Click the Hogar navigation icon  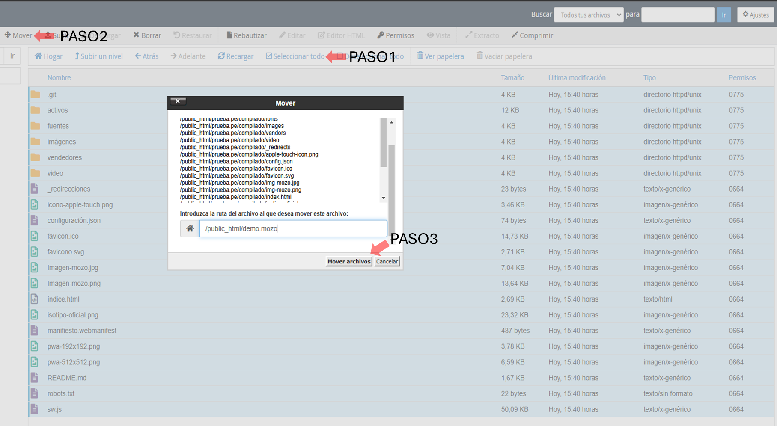[48, 56]
